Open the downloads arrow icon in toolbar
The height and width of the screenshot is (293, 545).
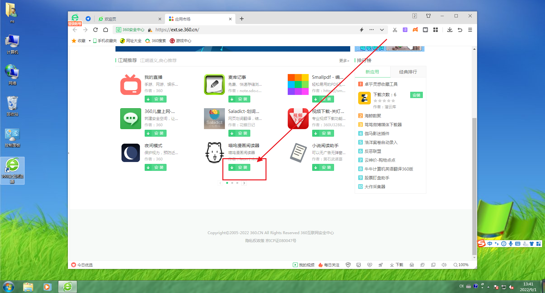coord(450,30)
